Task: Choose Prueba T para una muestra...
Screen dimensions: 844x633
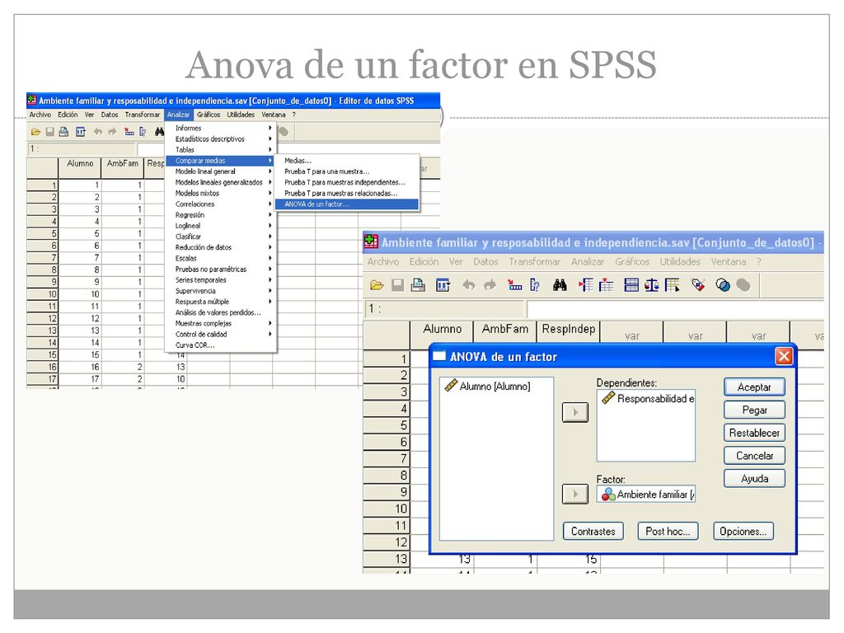Action: [x=347, y=171]
